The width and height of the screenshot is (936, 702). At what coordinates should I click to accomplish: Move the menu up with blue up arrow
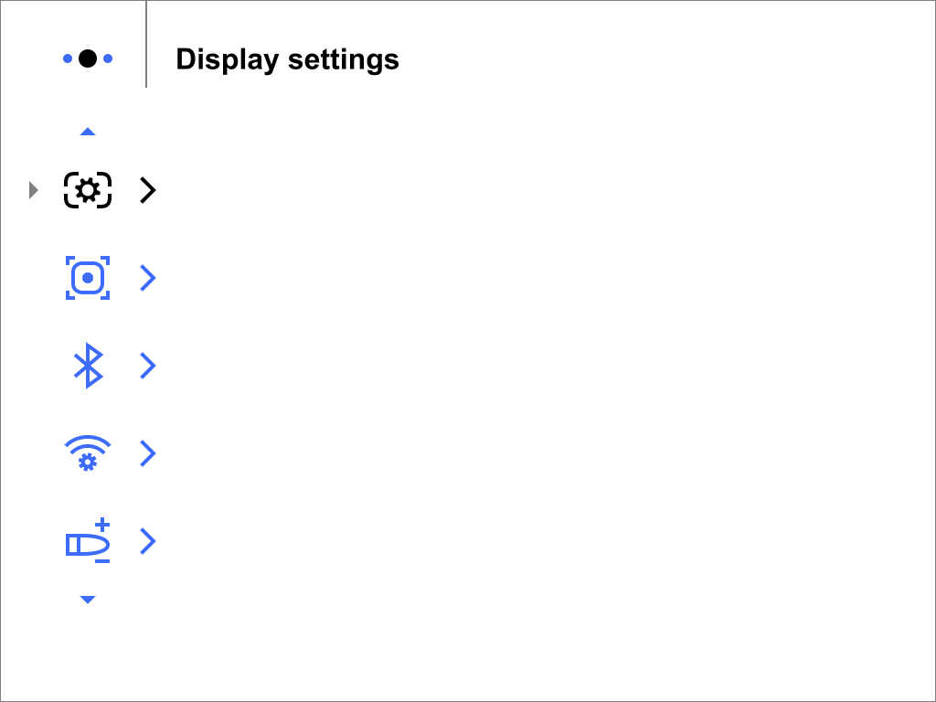tap(88, 132)
